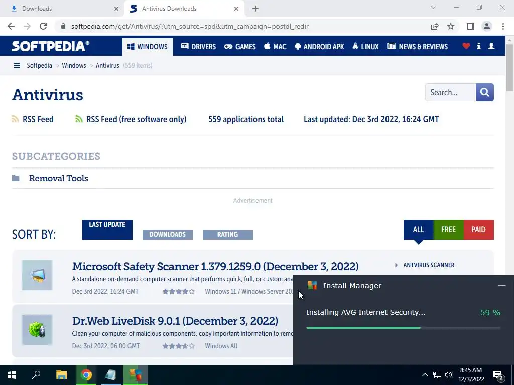Open the notification center icon
Screen dimensions: 514x385
coord(499,375)
